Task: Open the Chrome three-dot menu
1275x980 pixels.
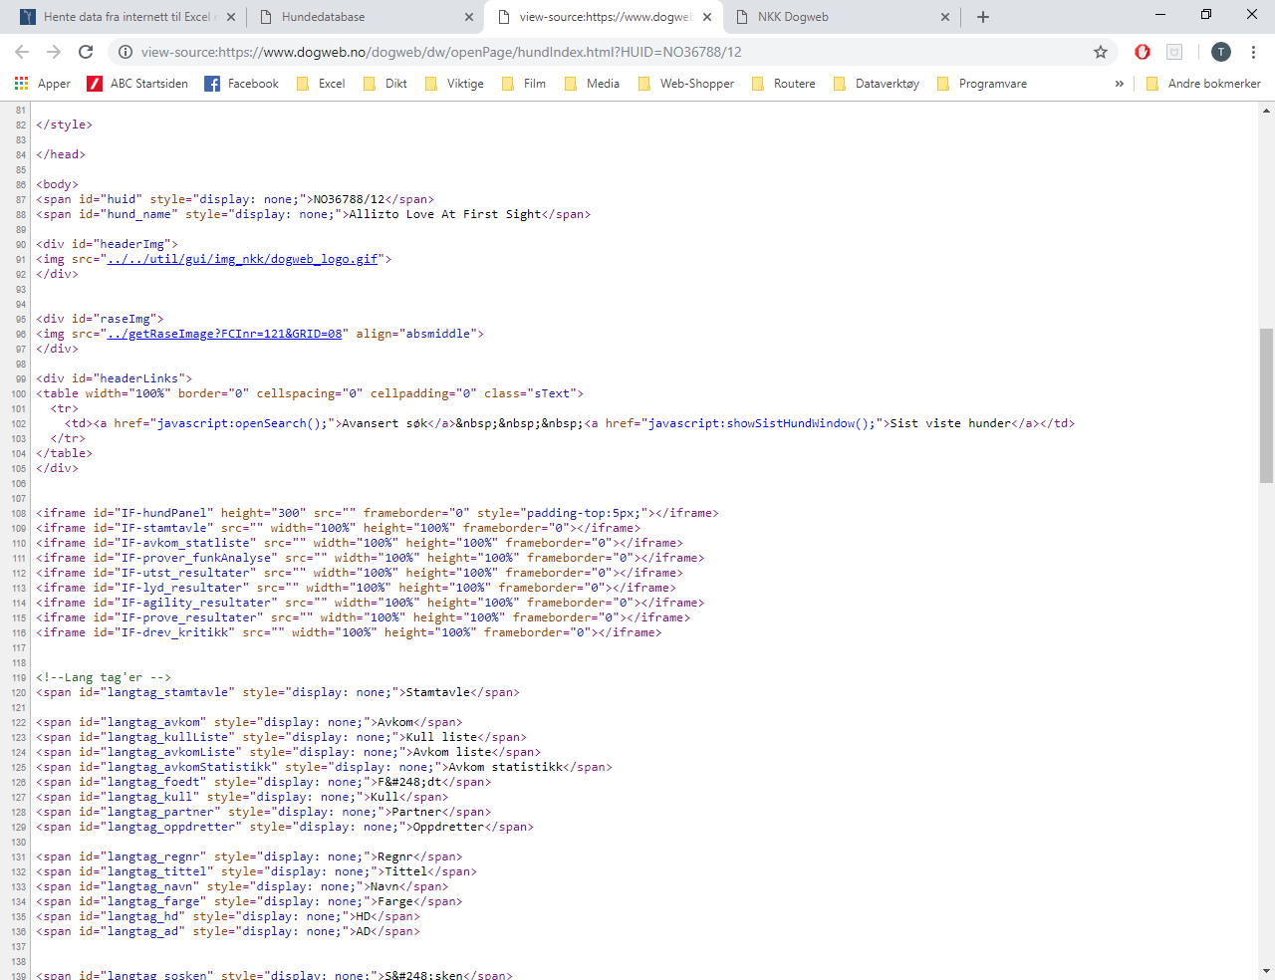Action: pyautogui.click(x=1253, y=52)
